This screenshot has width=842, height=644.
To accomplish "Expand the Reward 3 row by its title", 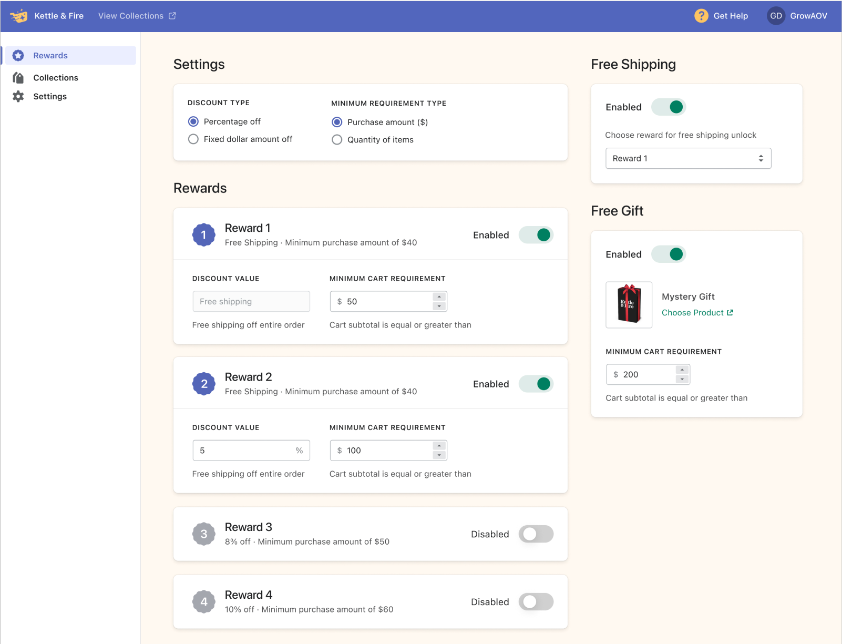I will (249, 527).
